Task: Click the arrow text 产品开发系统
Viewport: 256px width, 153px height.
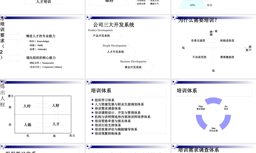Action: (x=101, y=36)
